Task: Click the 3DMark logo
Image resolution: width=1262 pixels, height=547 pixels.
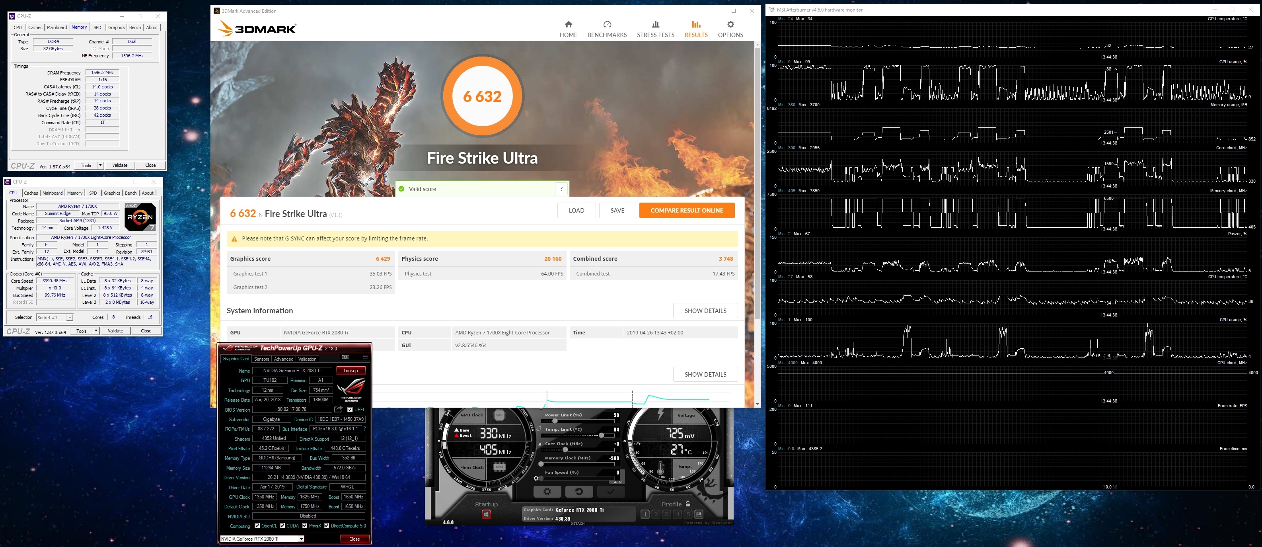Action: pyautogui.click(x=257, y=28)
